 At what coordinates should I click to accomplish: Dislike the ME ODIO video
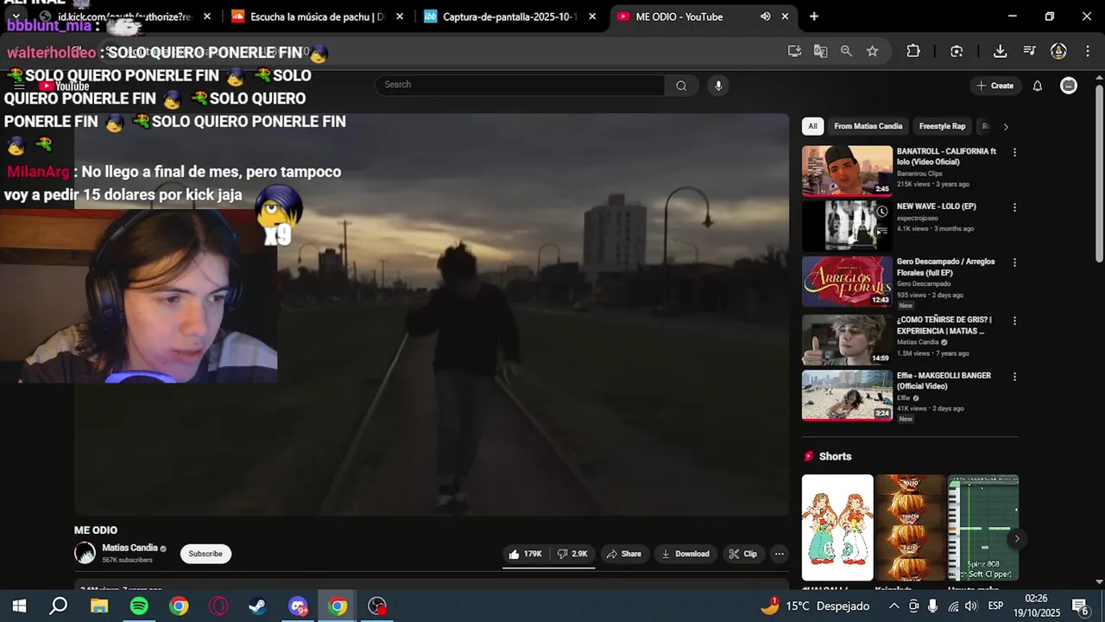tap(572, 554)
